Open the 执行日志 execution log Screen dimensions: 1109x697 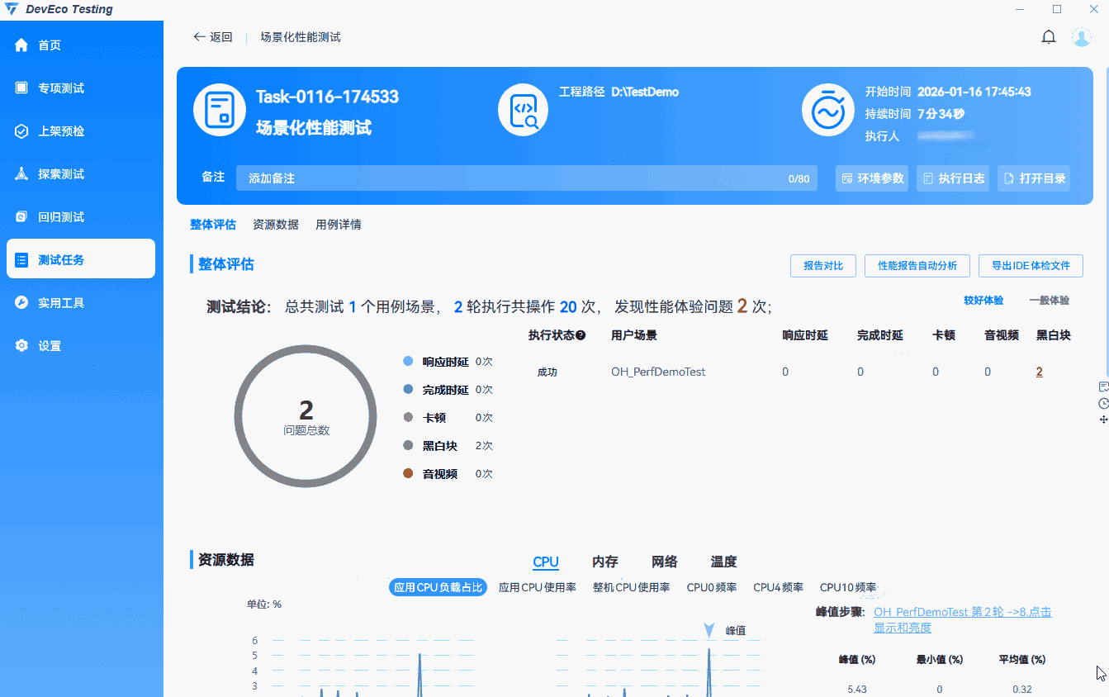tap(953, 178)
